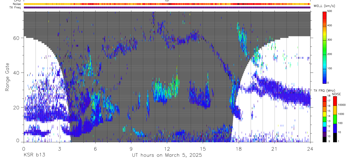349x161 pixels.
Task: Click the '21' tick label on the UT hours axis
Action: 274,149
